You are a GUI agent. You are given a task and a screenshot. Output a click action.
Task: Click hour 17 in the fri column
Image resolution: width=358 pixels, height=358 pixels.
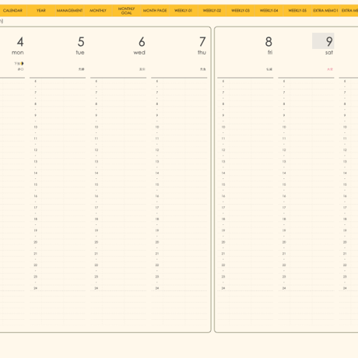tap(223, 208)
